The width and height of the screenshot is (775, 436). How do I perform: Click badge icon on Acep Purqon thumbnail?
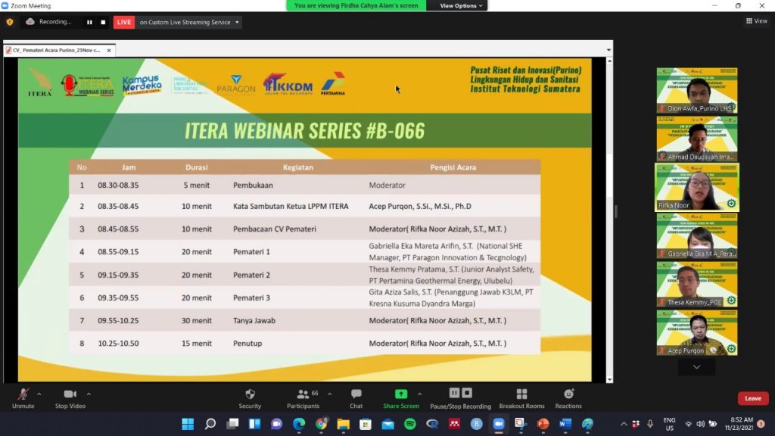click(731, 348)
